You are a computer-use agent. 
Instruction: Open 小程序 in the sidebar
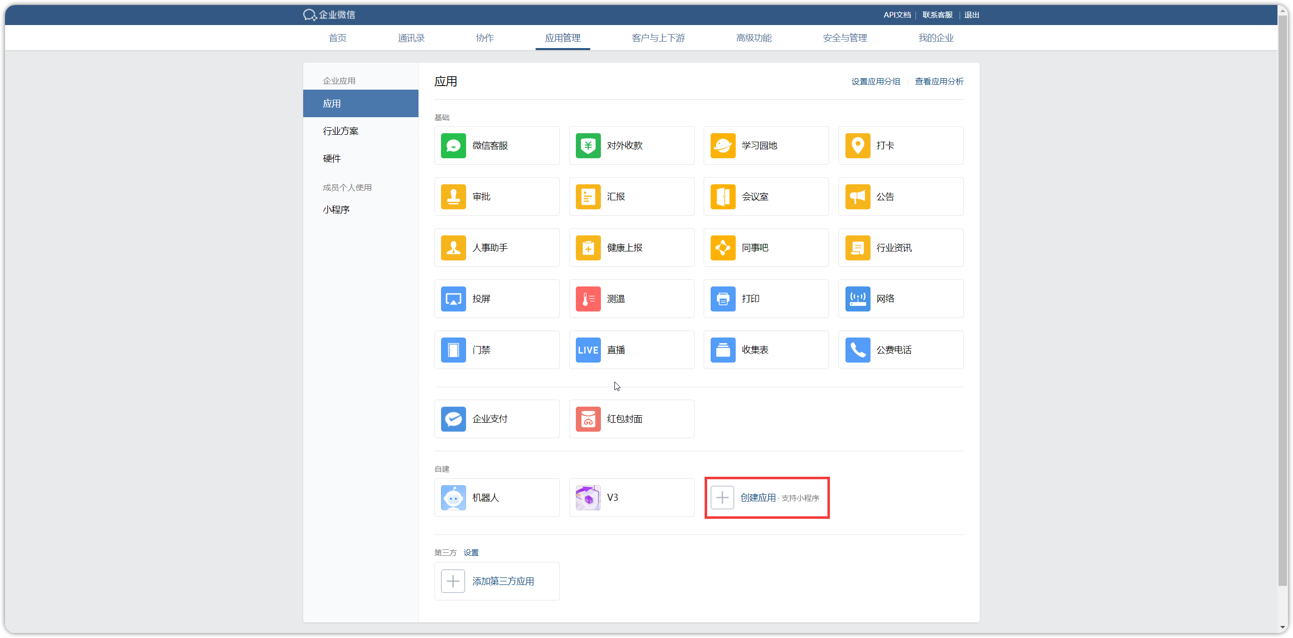point(360,210)
